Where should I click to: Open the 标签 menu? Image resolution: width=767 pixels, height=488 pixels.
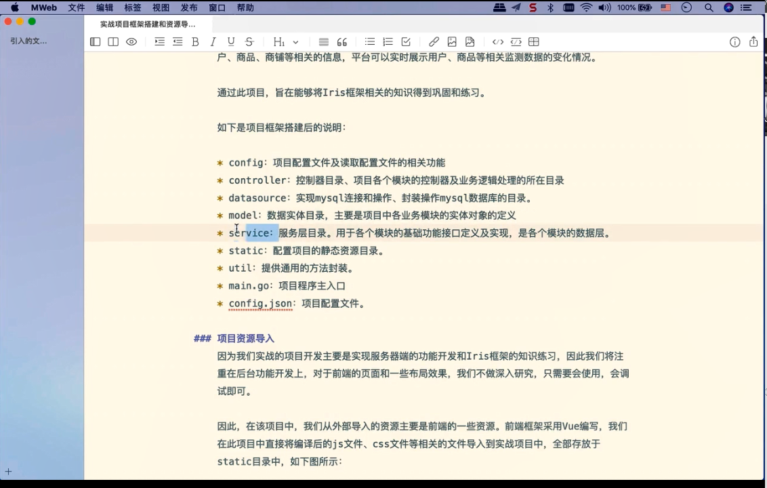point(133,7)
